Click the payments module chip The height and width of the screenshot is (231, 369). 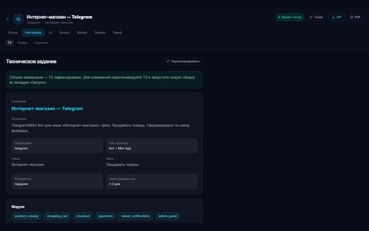tap(106, 216)
